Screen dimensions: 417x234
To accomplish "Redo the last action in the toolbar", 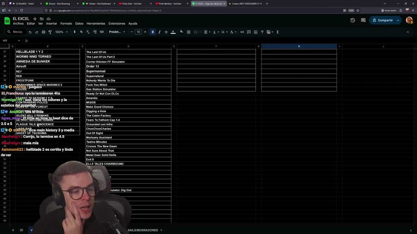I will [x=36, y=32].
